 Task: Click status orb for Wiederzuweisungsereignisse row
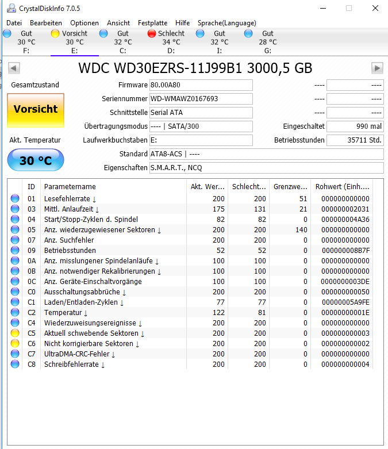coord(15,323)
